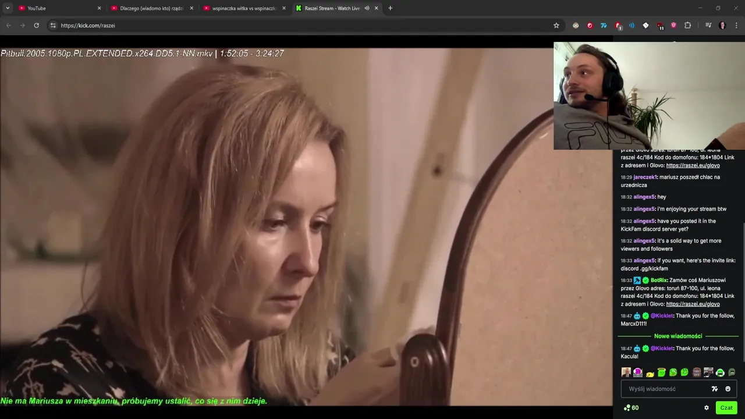This screenshot has width=745, height=419.
Task: Open the media controls button
Action: pos(708,26)
